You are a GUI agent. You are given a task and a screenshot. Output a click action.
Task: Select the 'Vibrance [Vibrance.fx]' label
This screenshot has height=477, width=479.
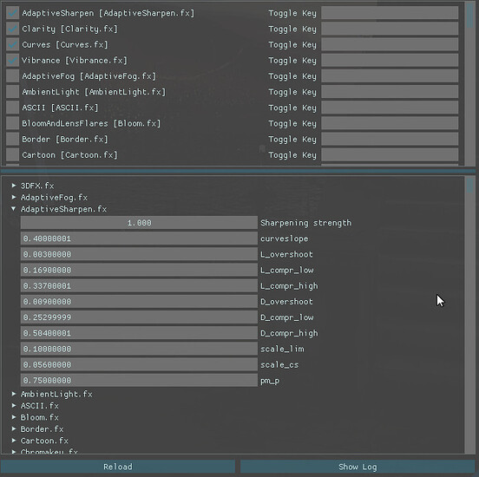pos(75,61)
